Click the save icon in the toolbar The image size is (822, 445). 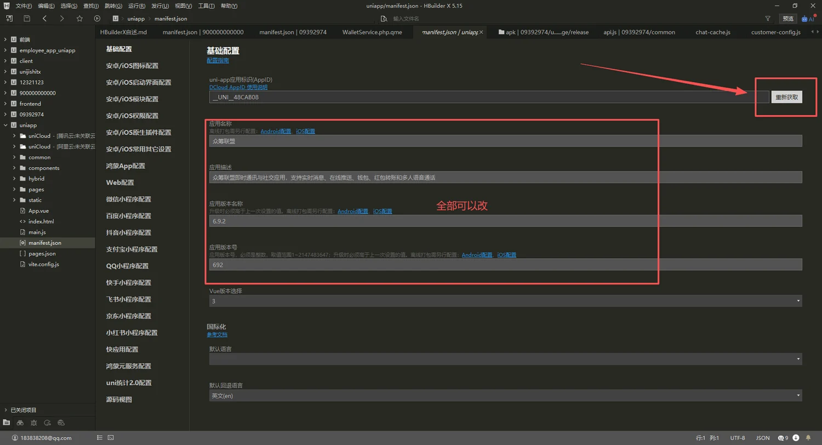pos(27,19)
